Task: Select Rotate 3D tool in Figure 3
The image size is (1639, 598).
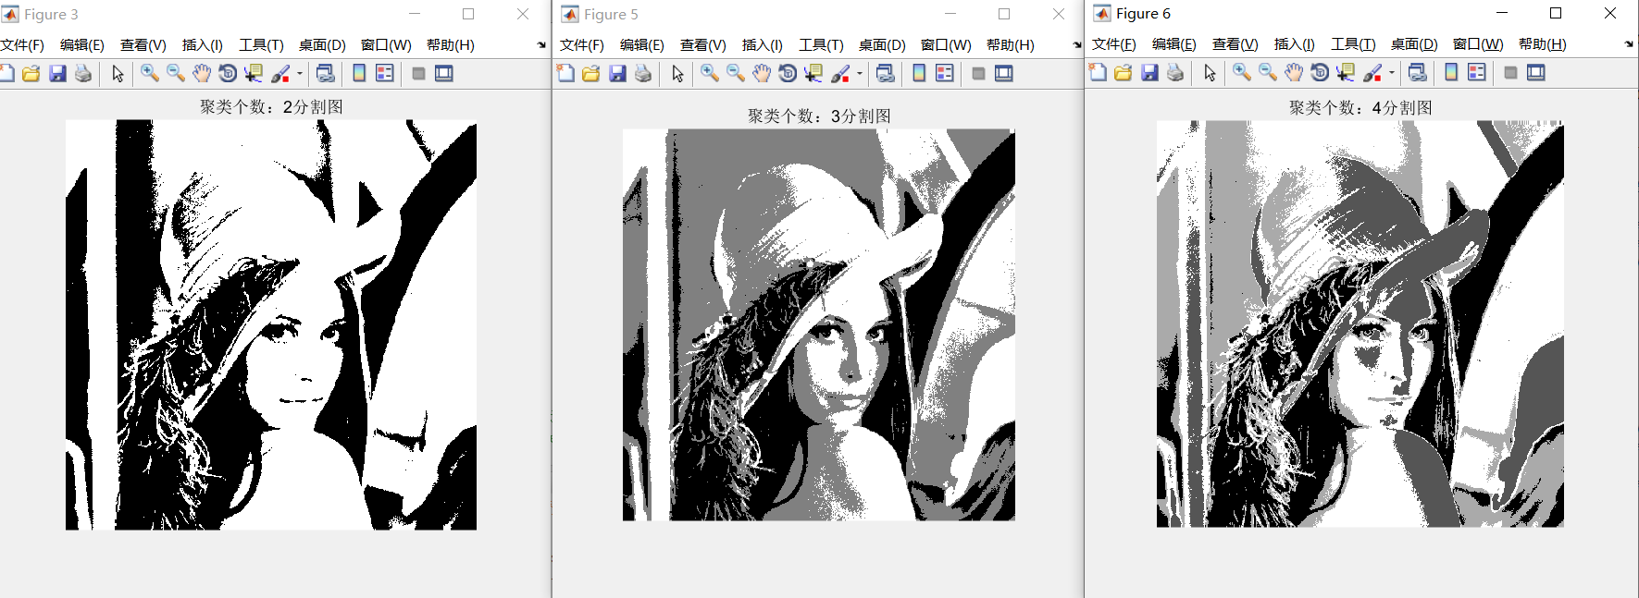Action: tap(228, 73)
